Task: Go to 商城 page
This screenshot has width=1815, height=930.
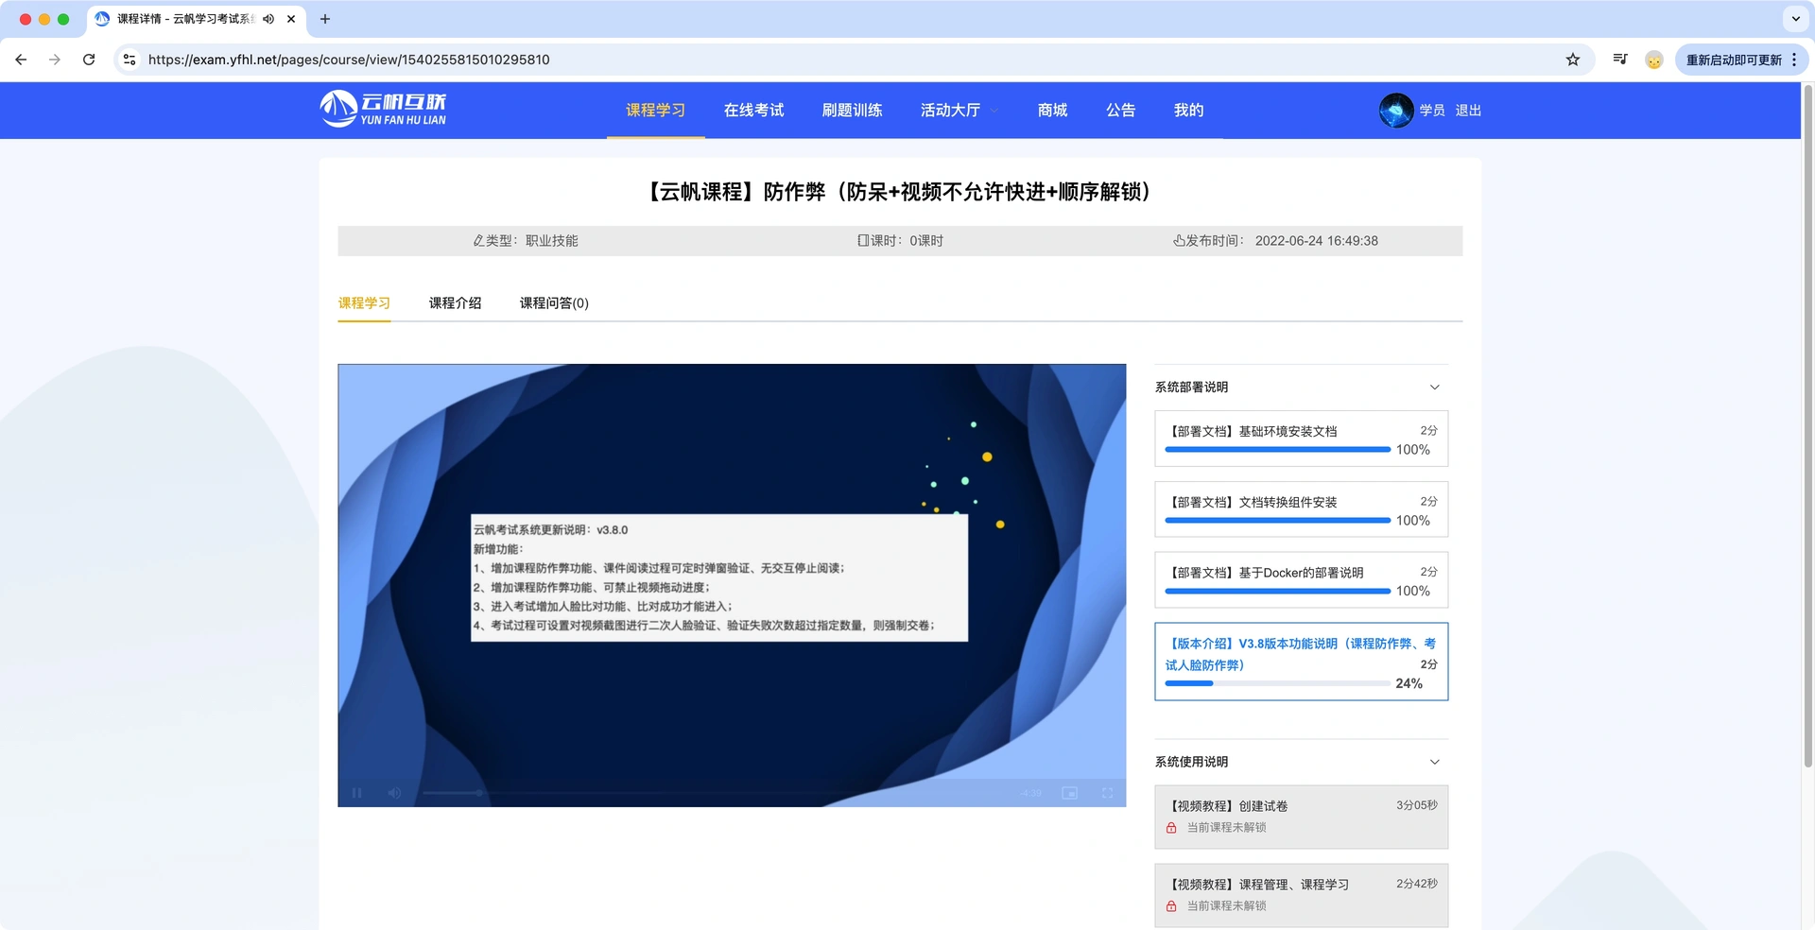Action: (1052, 111)
